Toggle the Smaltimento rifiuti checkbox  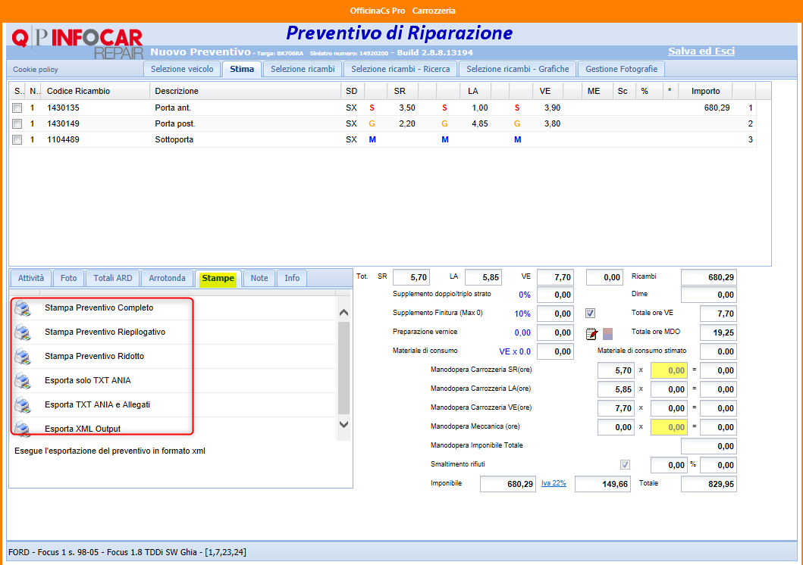tap(626, 465)
